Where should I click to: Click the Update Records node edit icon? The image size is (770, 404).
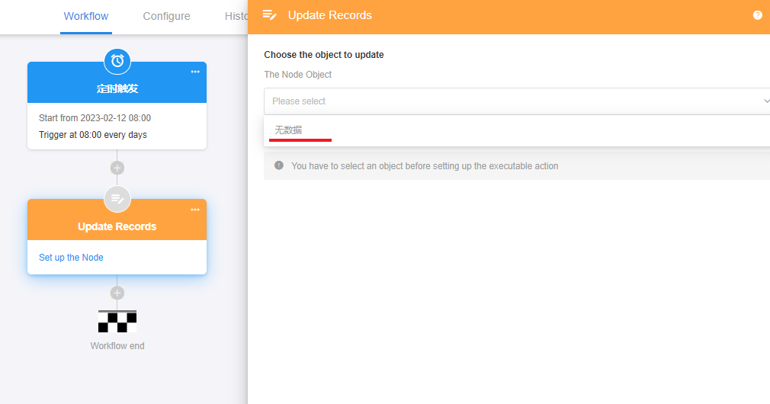(117, 198)
